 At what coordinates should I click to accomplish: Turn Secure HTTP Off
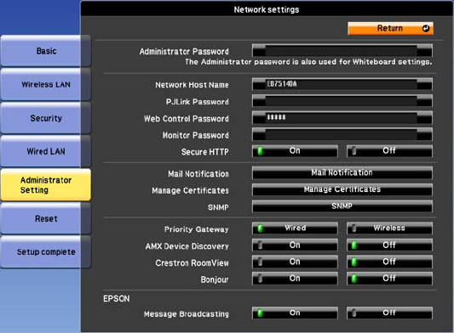pos(389,151)
